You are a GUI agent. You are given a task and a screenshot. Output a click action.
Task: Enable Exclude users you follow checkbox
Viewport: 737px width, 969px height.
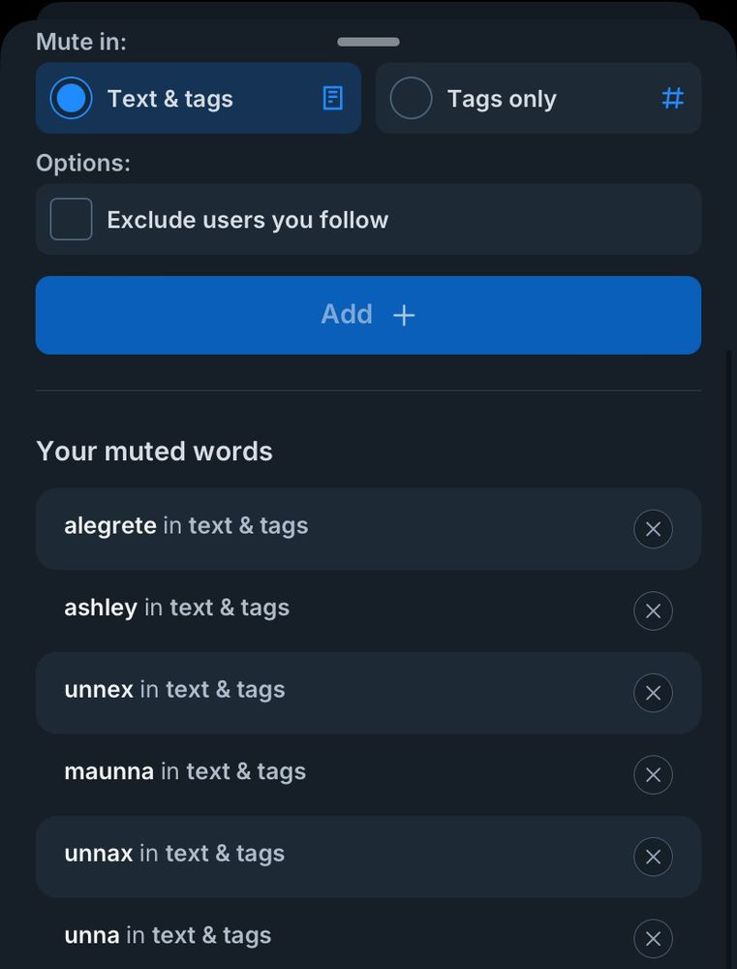point(72,219)
